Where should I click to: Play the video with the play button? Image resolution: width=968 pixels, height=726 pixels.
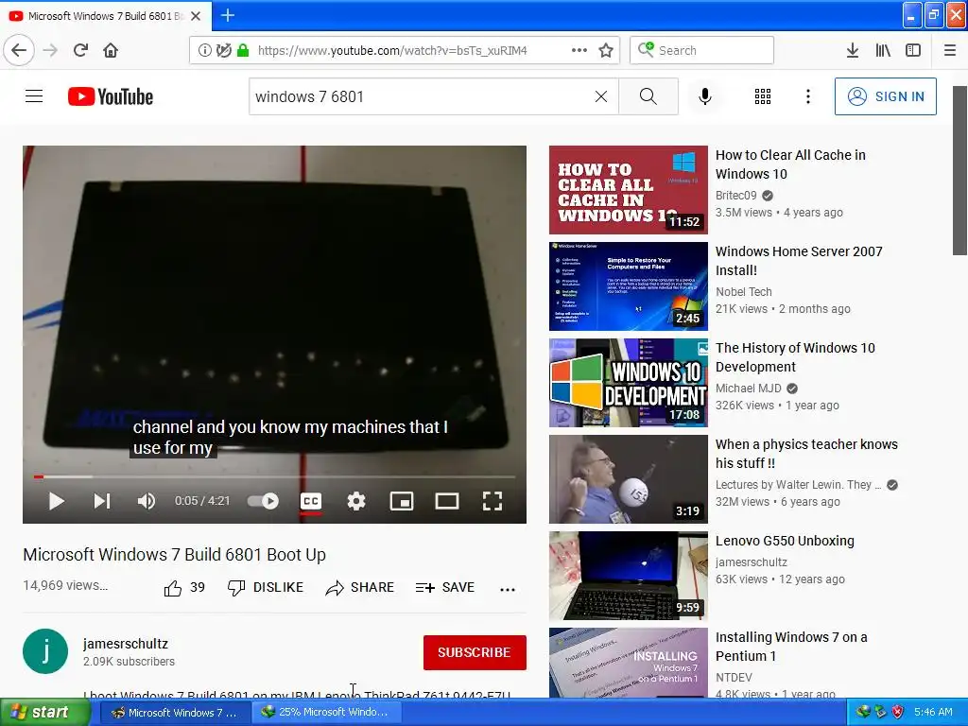point(56,501)
